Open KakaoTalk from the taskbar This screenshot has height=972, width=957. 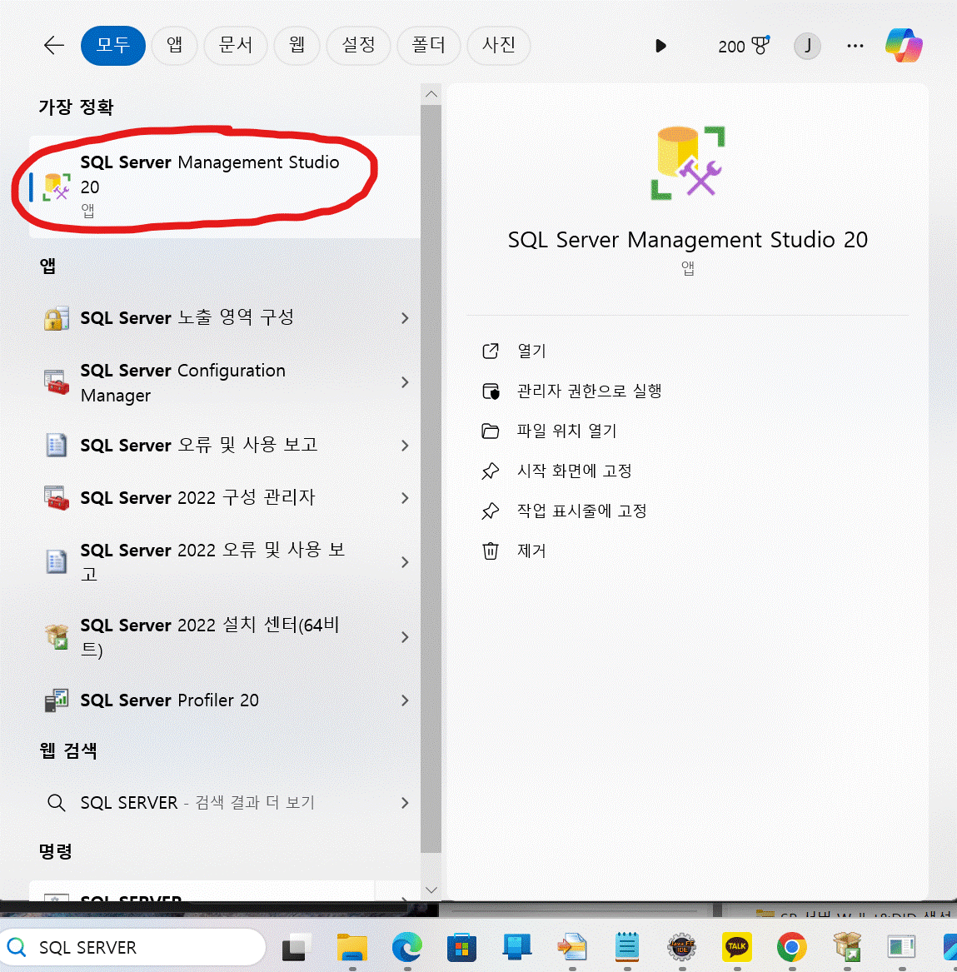click(x=737, y=946)
